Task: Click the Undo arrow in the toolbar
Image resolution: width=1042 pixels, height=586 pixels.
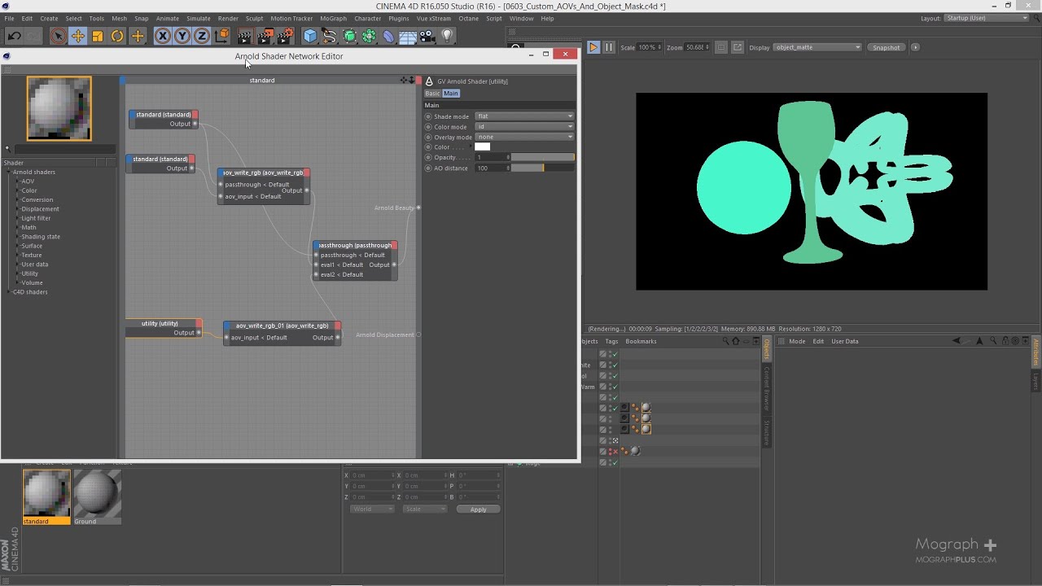Action: 14,36
